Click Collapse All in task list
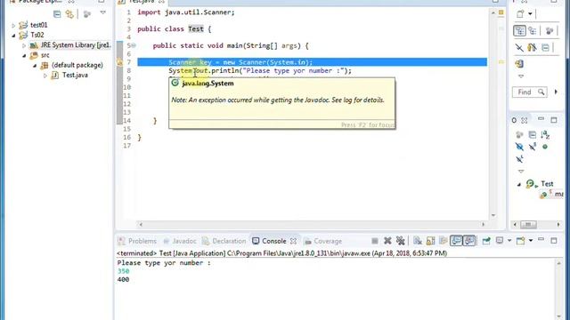This screenshot has width=570, height=320. coord(545,47)
